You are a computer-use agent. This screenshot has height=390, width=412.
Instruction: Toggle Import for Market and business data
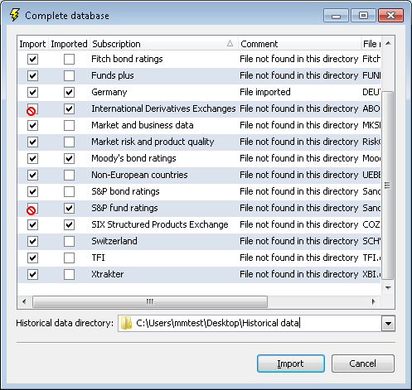pyautogui.click(x=32, y=125)
